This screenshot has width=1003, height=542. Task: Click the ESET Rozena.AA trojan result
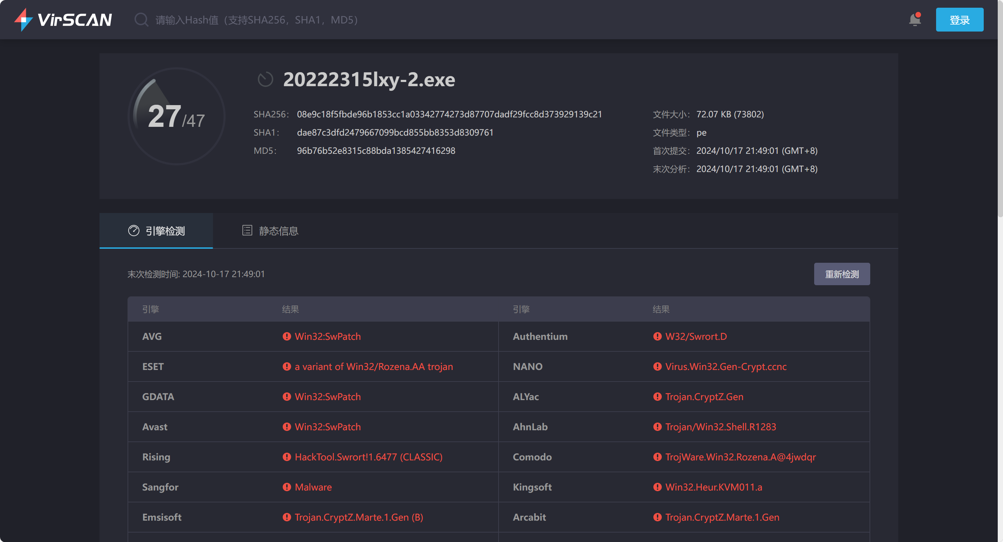[373, 366]
